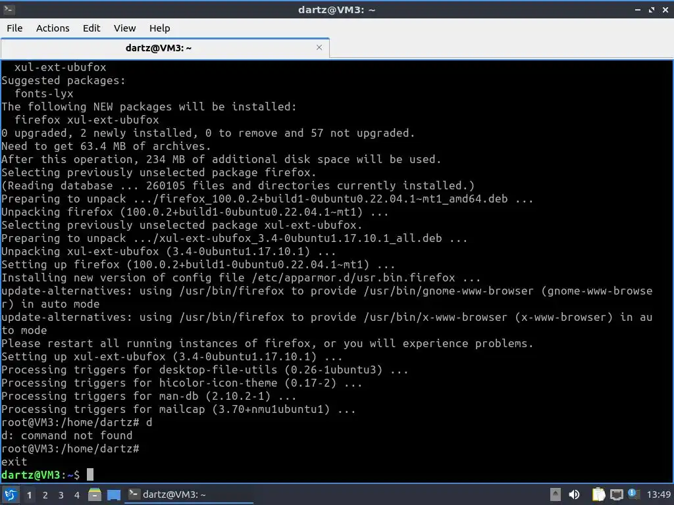Image resolution: width=674 pixels, height=505 pixels.
Task: Click the 'root@VM3:/home/dartz# d' line
Action: click(x=77, y=423)
